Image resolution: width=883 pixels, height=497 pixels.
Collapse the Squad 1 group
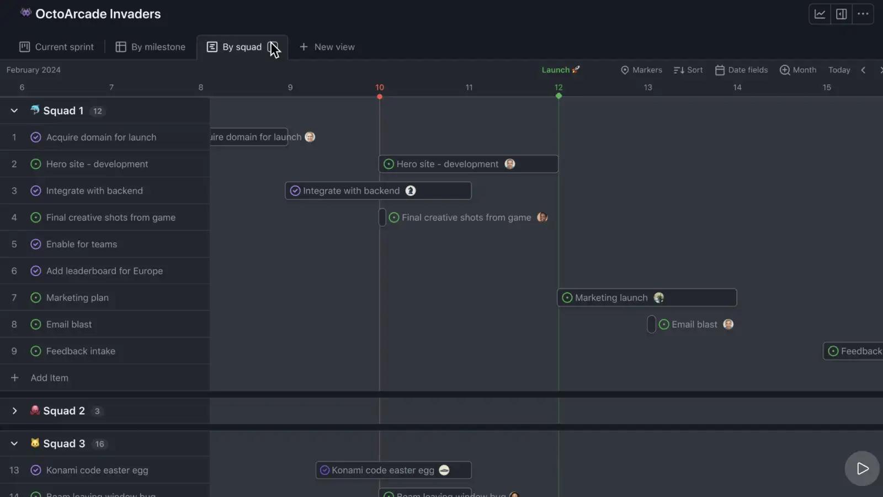14,111
